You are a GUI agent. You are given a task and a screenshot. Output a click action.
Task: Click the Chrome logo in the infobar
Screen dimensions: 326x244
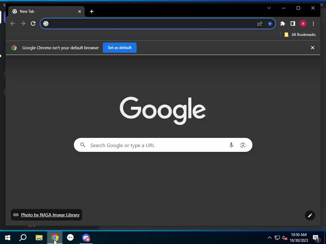pyautogui.click(x=14, y=48)
